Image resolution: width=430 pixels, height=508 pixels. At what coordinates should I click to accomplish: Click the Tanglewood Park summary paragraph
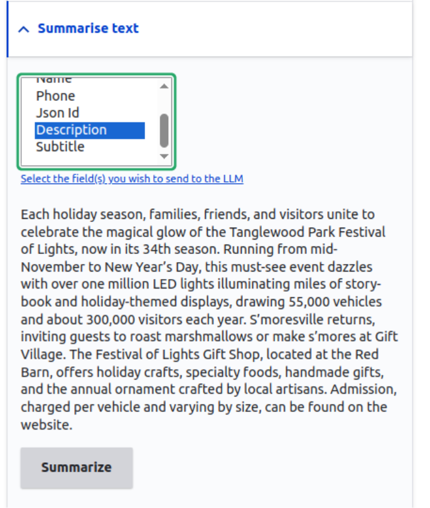(x=207, y=314)
